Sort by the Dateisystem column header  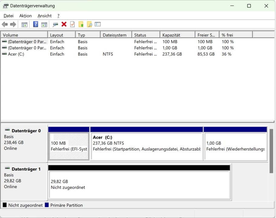116,35
